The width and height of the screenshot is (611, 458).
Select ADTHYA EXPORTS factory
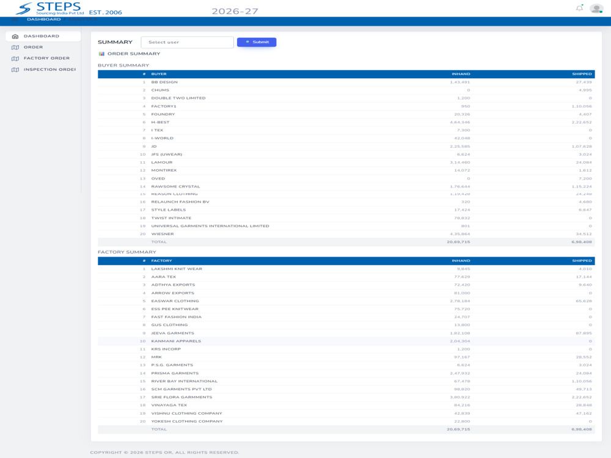tap(346, 285)
